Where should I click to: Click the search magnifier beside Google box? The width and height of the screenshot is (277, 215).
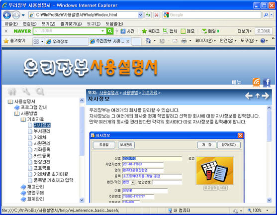[x=266, y=15]
